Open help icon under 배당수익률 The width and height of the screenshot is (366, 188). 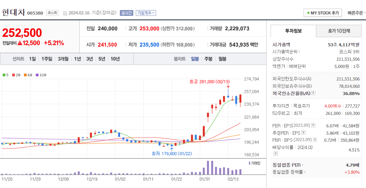tap(276, 154)
